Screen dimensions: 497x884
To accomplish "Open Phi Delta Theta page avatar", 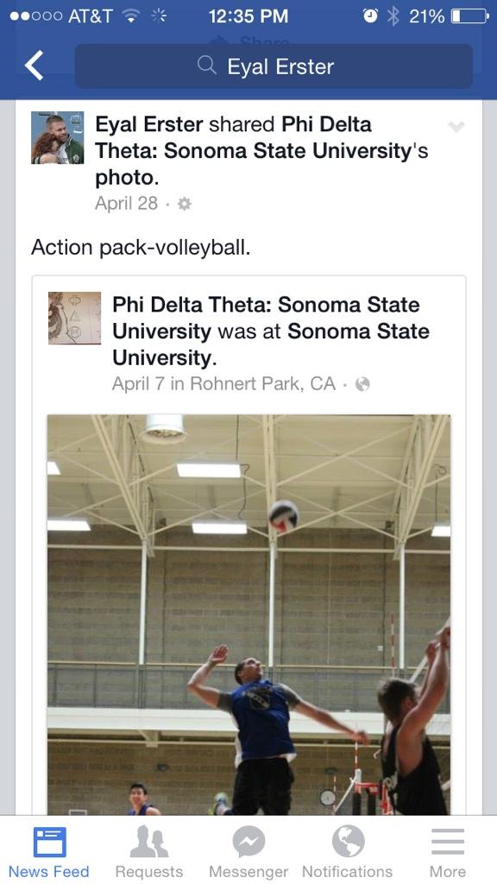I will [74, 318].
